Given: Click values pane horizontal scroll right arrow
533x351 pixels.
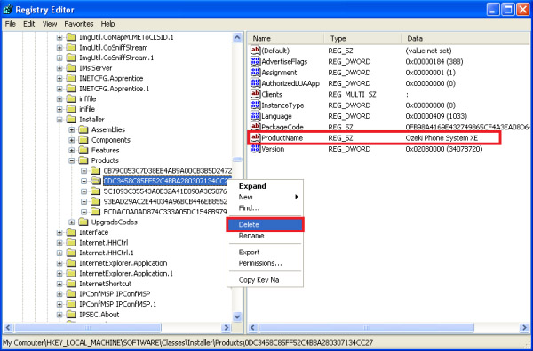Looking at the screenshot, I should [524, 328].
